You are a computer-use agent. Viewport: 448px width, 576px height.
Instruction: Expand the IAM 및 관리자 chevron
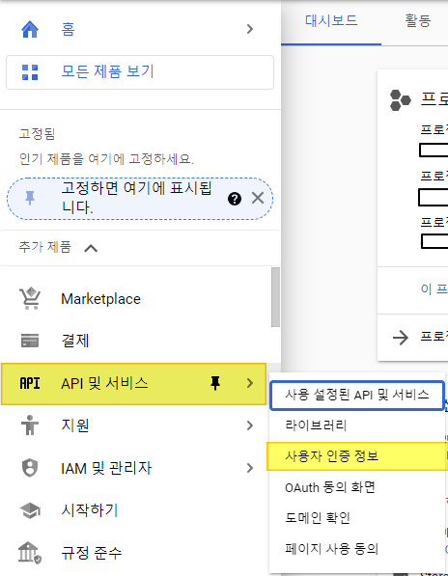(x=250, y=468)
